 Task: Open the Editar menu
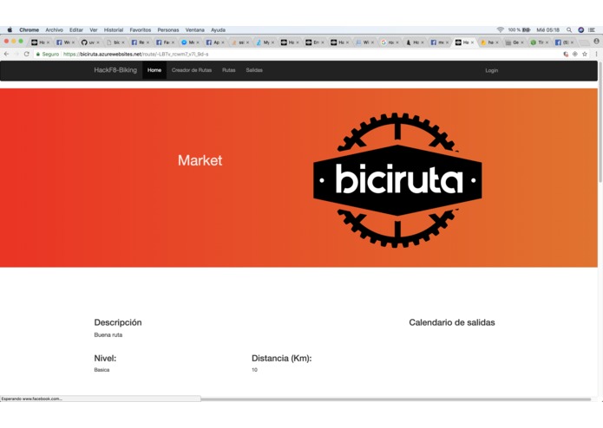click(76, 29)
